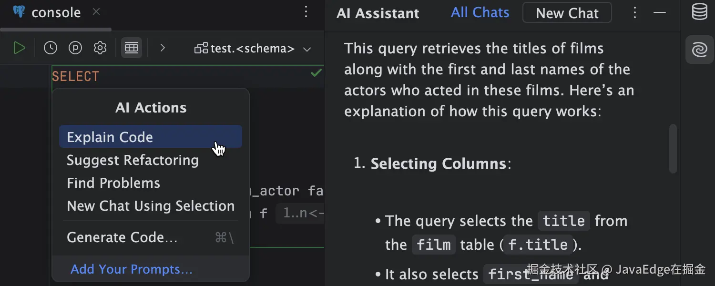Image resolution: width=715 pixels, height=286 pixels.
Task: Click Find Problems in AI Actions
Action: (x=113, y=183)
